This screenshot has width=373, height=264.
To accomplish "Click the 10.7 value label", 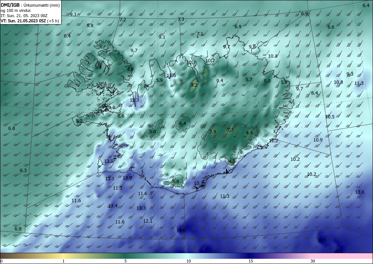I will [191, 63].
